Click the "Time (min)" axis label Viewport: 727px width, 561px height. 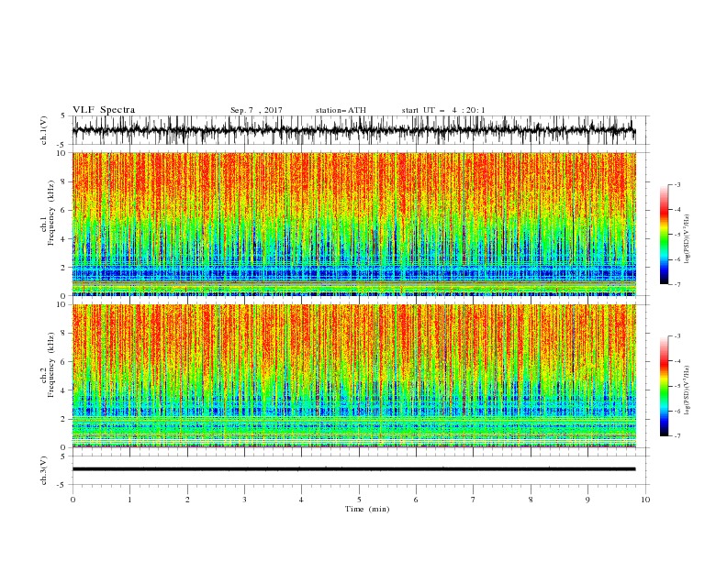tap(367, 509)
